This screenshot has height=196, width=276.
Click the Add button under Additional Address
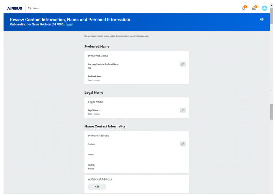(97, 187)
